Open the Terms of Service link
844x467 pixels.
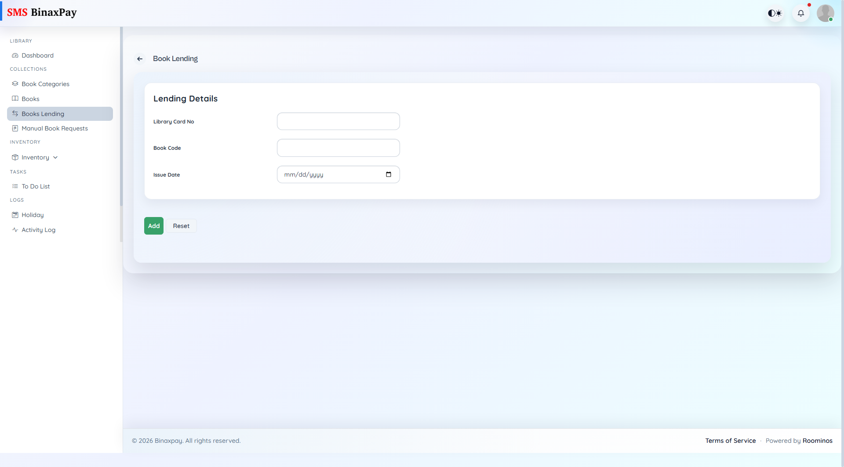tap(730, 441)
